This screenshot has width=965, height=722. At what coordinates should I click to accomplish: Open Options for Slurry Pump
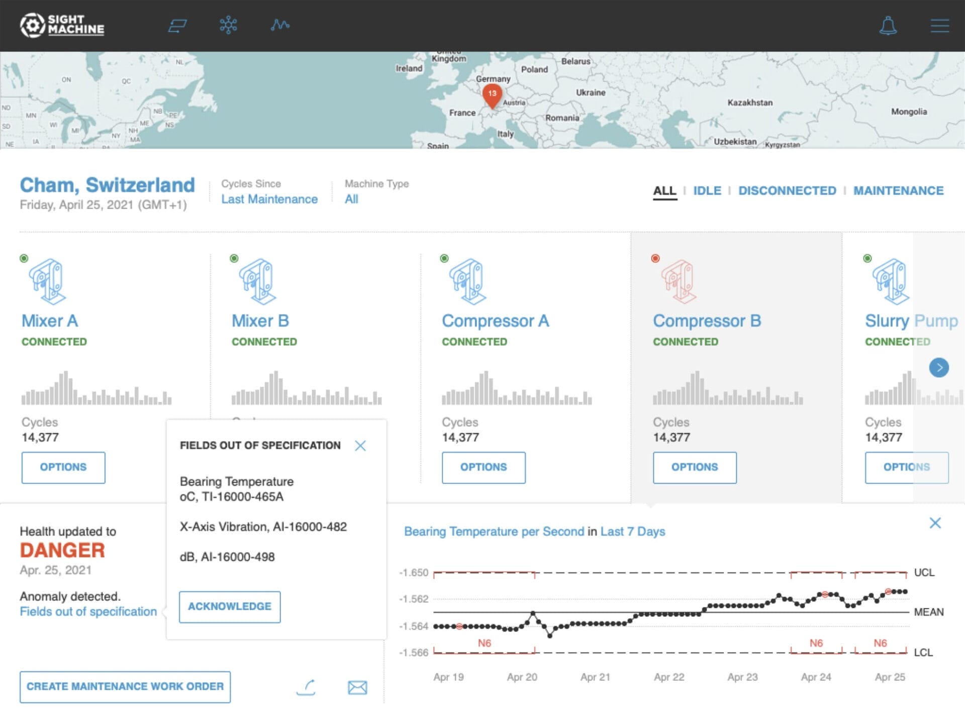click(x=907, y=467)
